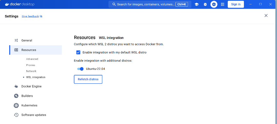Open the Troubleshoot bug icon
This screenshot has width=277, height=124.
(205, 4)
